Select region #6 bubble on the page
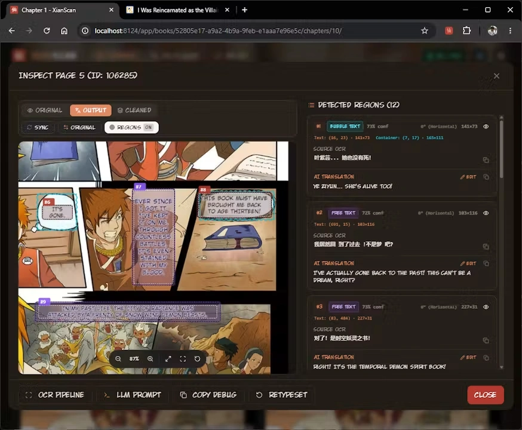This screenshot has width=522, height=430. 57,213
